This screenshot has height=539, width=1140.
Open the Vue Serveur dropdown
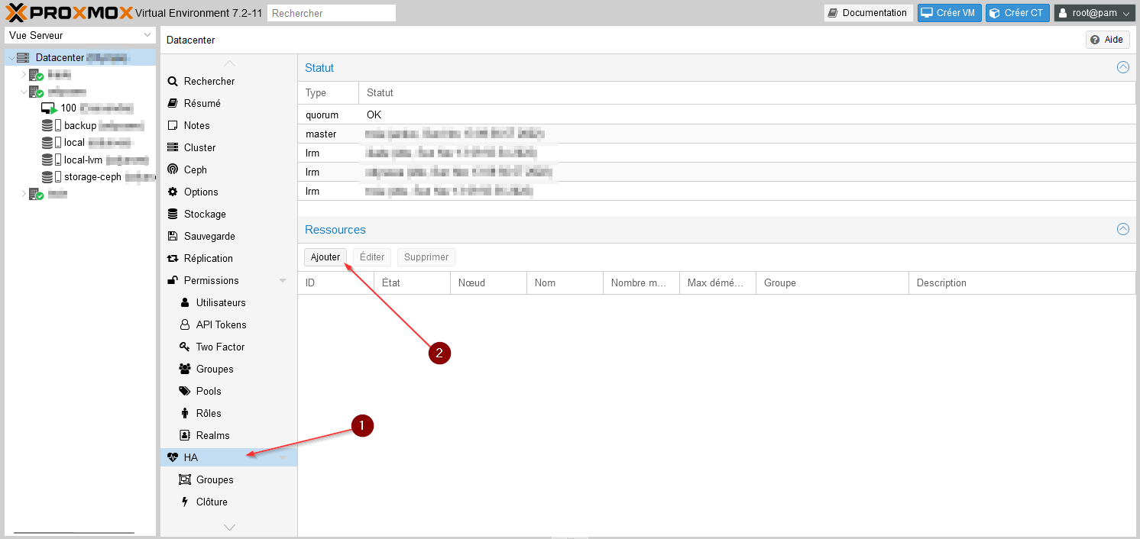79,35
